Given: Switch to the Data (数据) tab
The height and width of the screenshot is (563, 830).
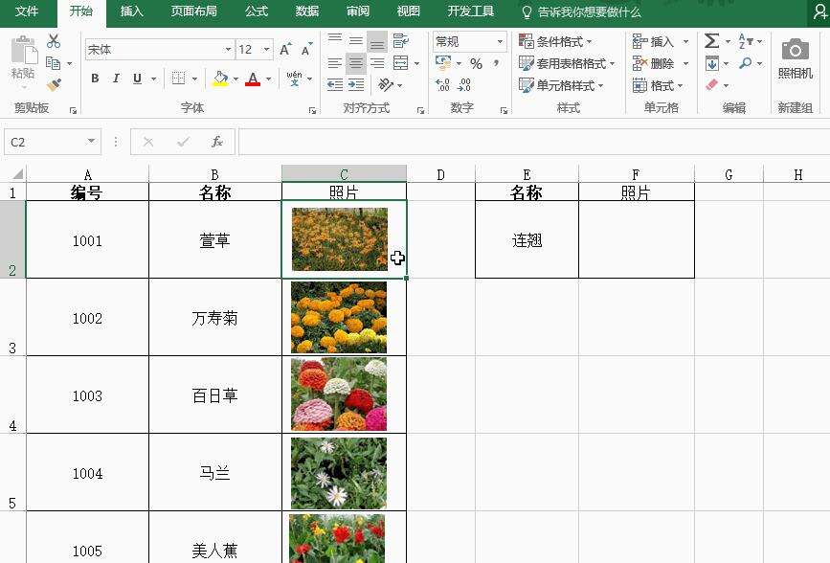Looking at the screenshot, I should pos(307,11).
